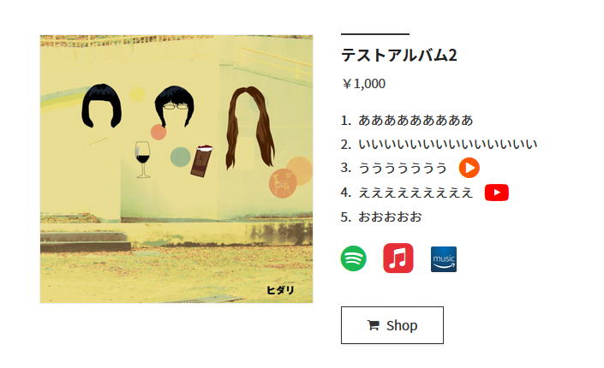Click the price ¥1,000
The width and height of the screenshot is (604, 368).
tap(363, 84)
